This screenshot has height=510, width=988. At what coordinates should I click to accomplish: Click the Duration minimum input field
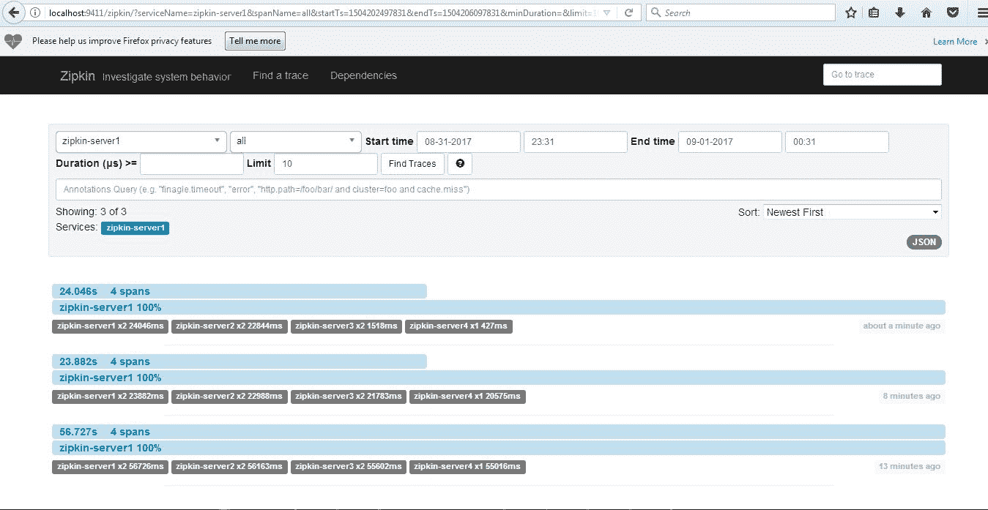(192, 164)
